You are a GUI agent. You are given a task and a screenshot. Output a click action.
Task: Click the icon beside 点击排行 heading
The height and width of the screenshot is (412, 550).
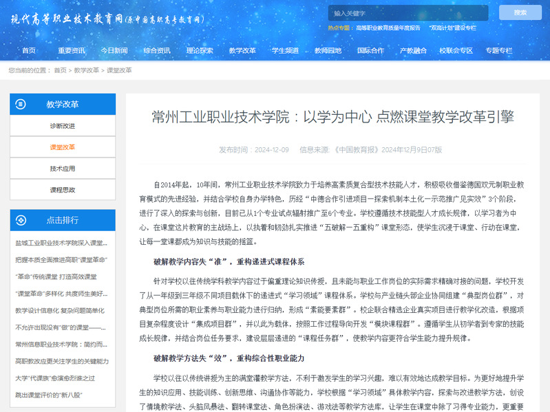[21, 220]
